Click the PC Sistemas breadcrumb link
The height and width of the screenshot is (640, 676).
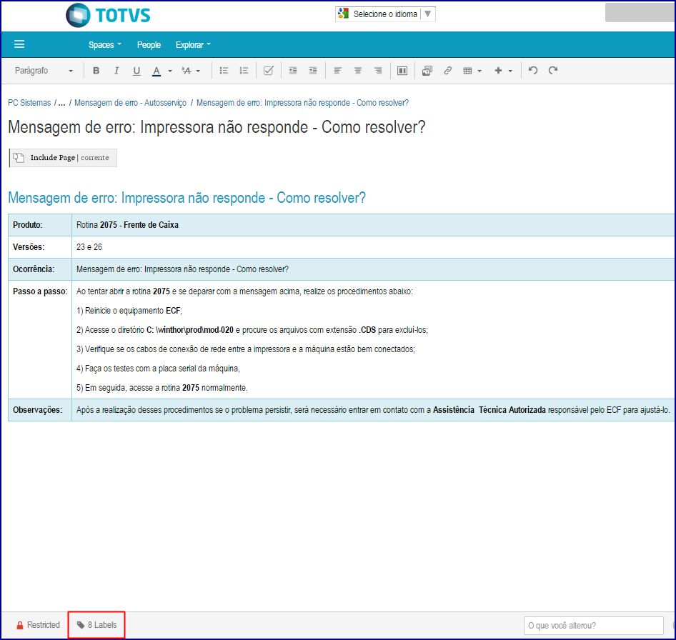pyautogui.click(x=29, y=103)
